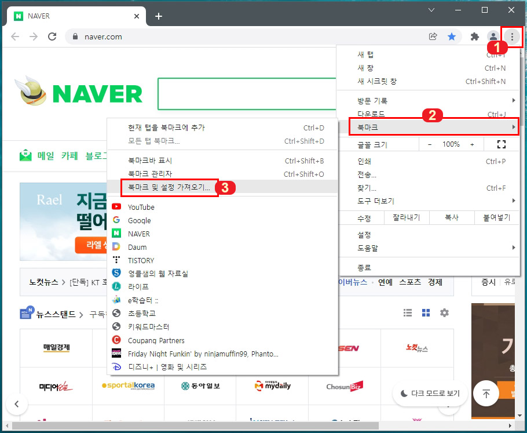Click the extensions puzzle icon
The image size is (527, 433).
(x=474, y=37)
